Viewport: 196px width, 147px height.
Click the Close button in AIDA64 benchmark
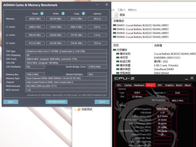pyautogui.click(x=102, y=102)
